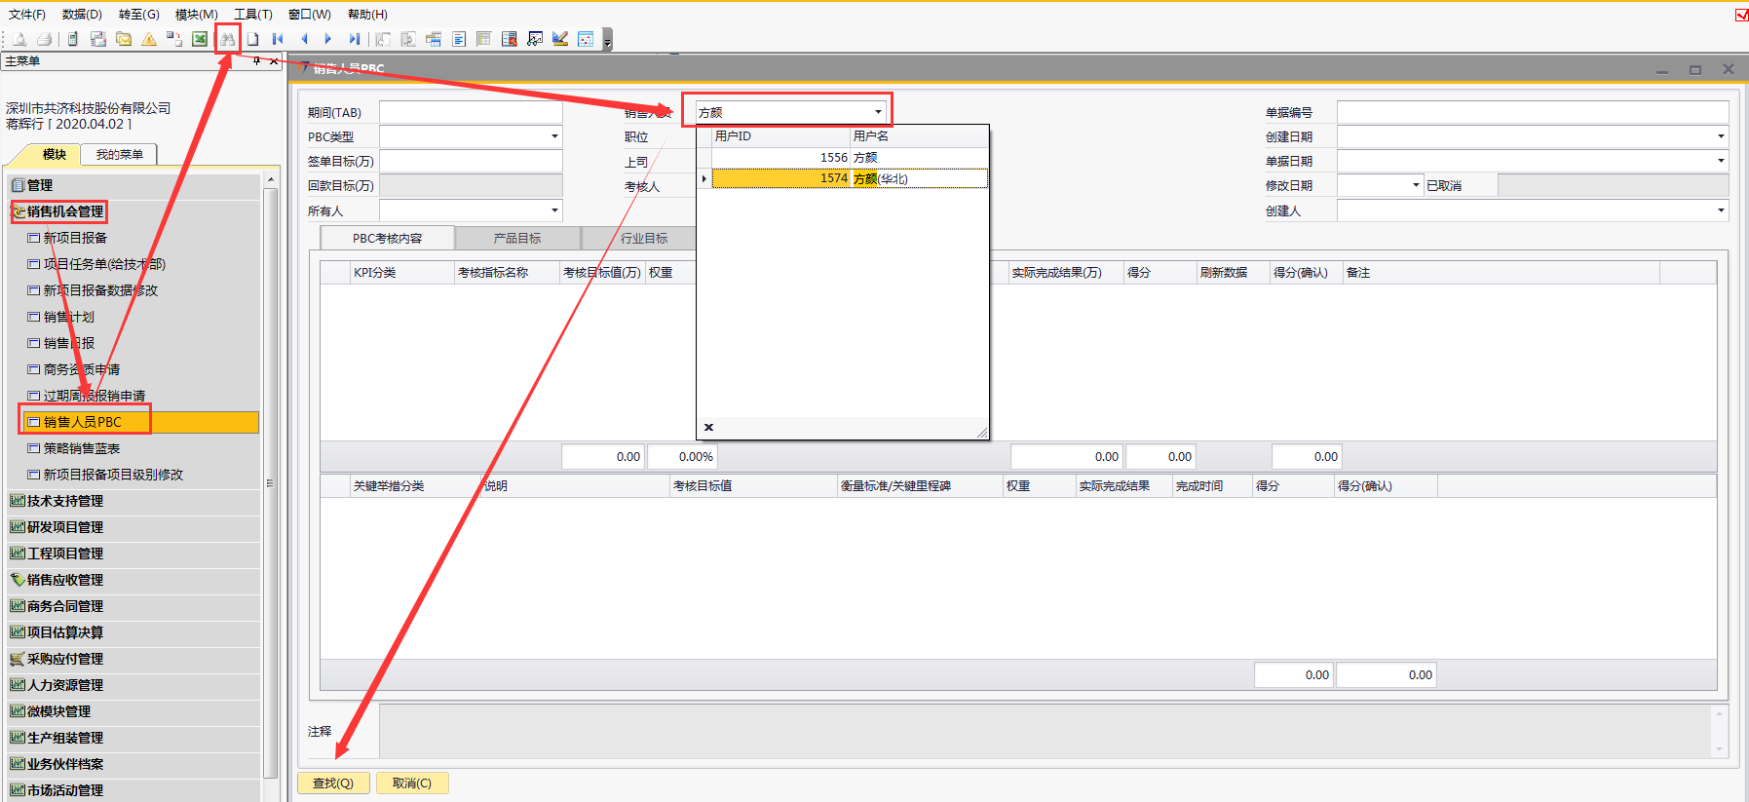This screenshot has height=802, width=1749.
Task: Open the salesperson dropdown showing 方颜
Action: pos(877,112)
